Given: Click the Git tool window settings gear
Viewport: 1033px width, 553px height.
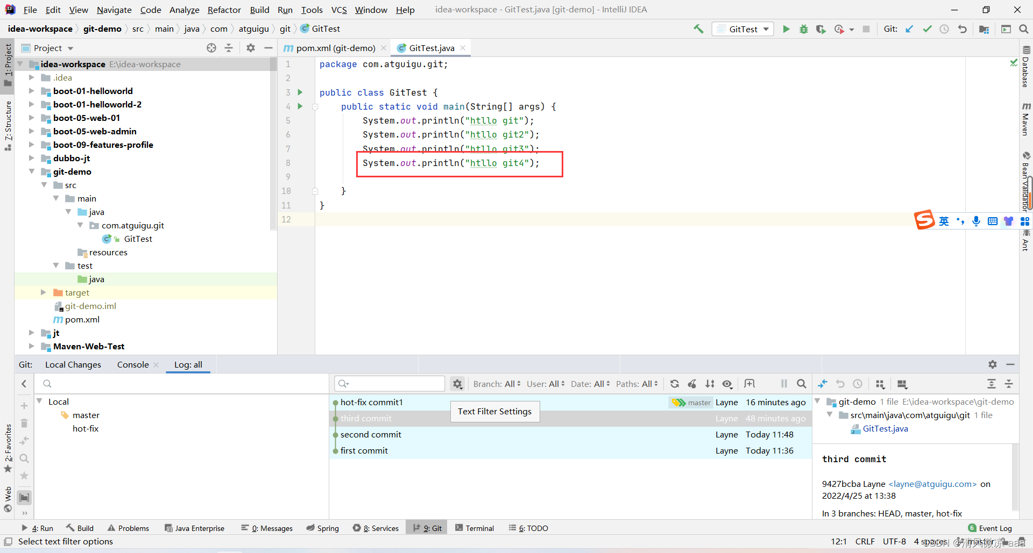Looking at the screenshot, I should click(x=993, y=364).
